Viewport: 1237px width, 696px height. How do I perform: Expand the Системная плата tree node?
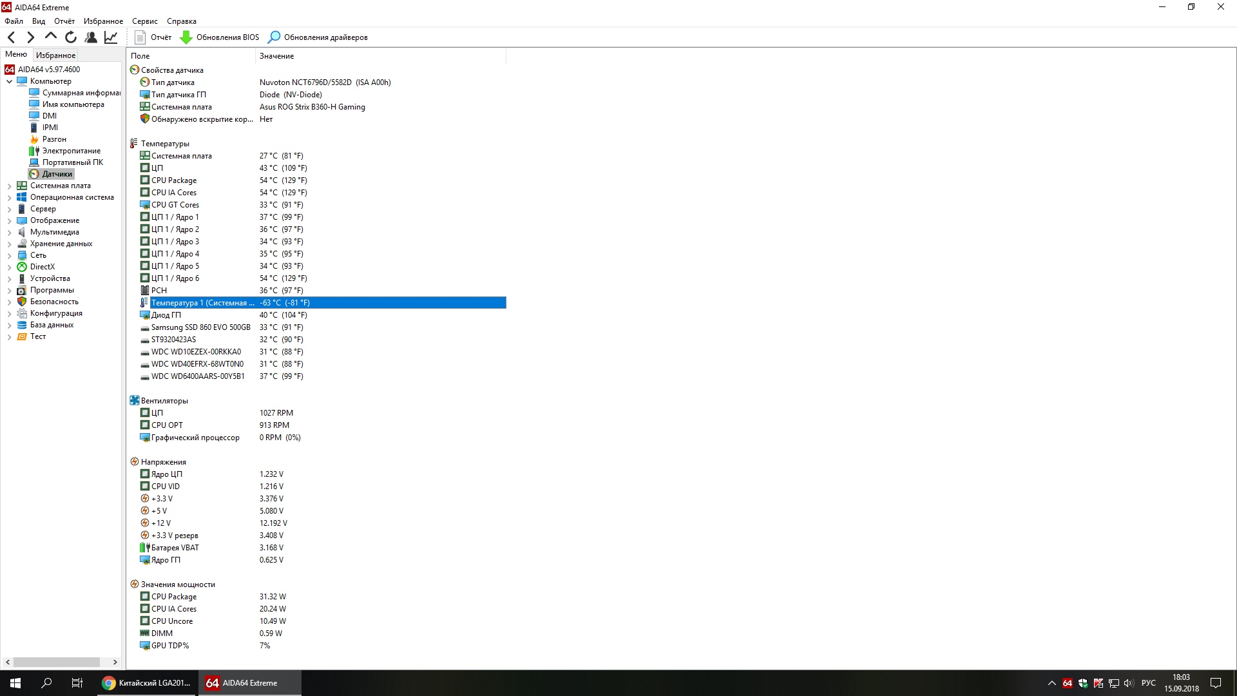coord(9,186)
